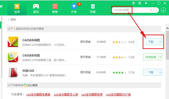Clear the search text with the X icon
Screen dimensions: 169x99
point(151,10)
